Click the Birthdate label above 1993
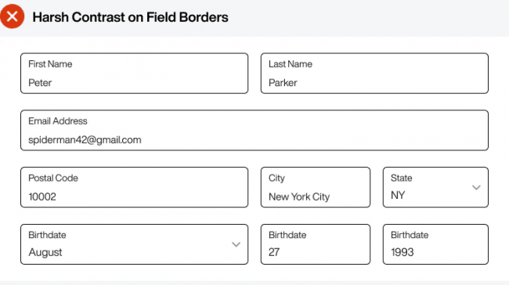This screenshot has height=285, width=509. (410, 235)
